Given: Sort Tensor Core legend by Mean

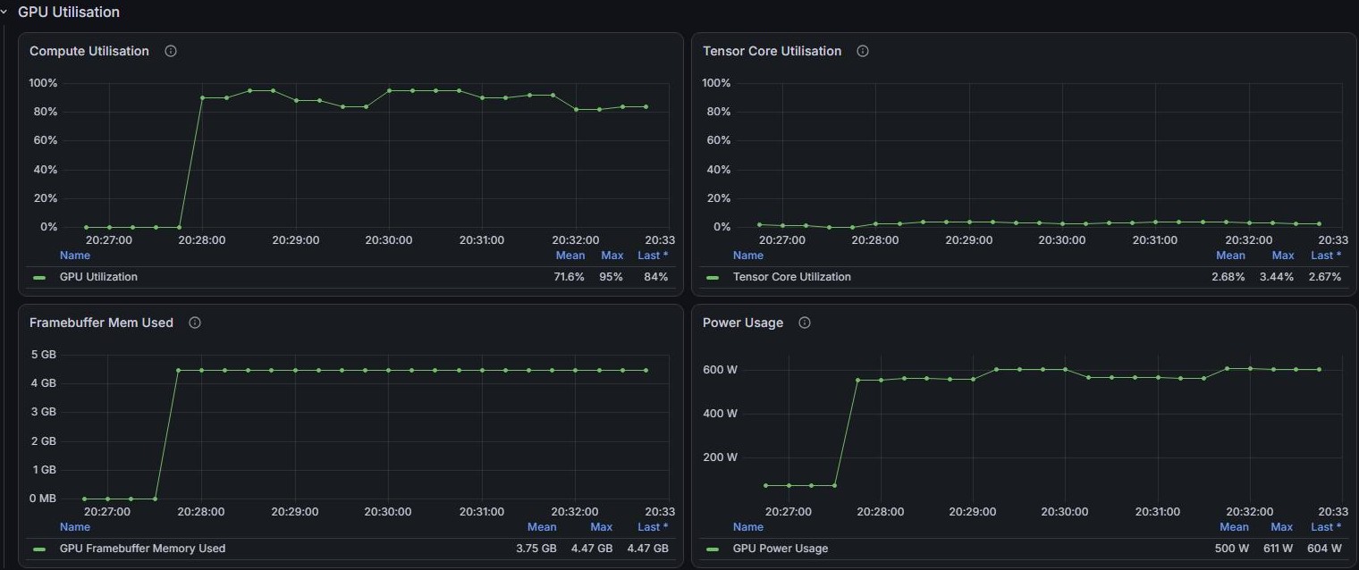Looking at the screenshot, I should point(1230,256).
